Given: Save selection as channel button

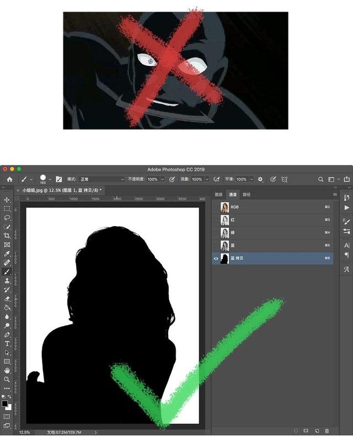Looking at the screenshot, I should coord(306,430).
